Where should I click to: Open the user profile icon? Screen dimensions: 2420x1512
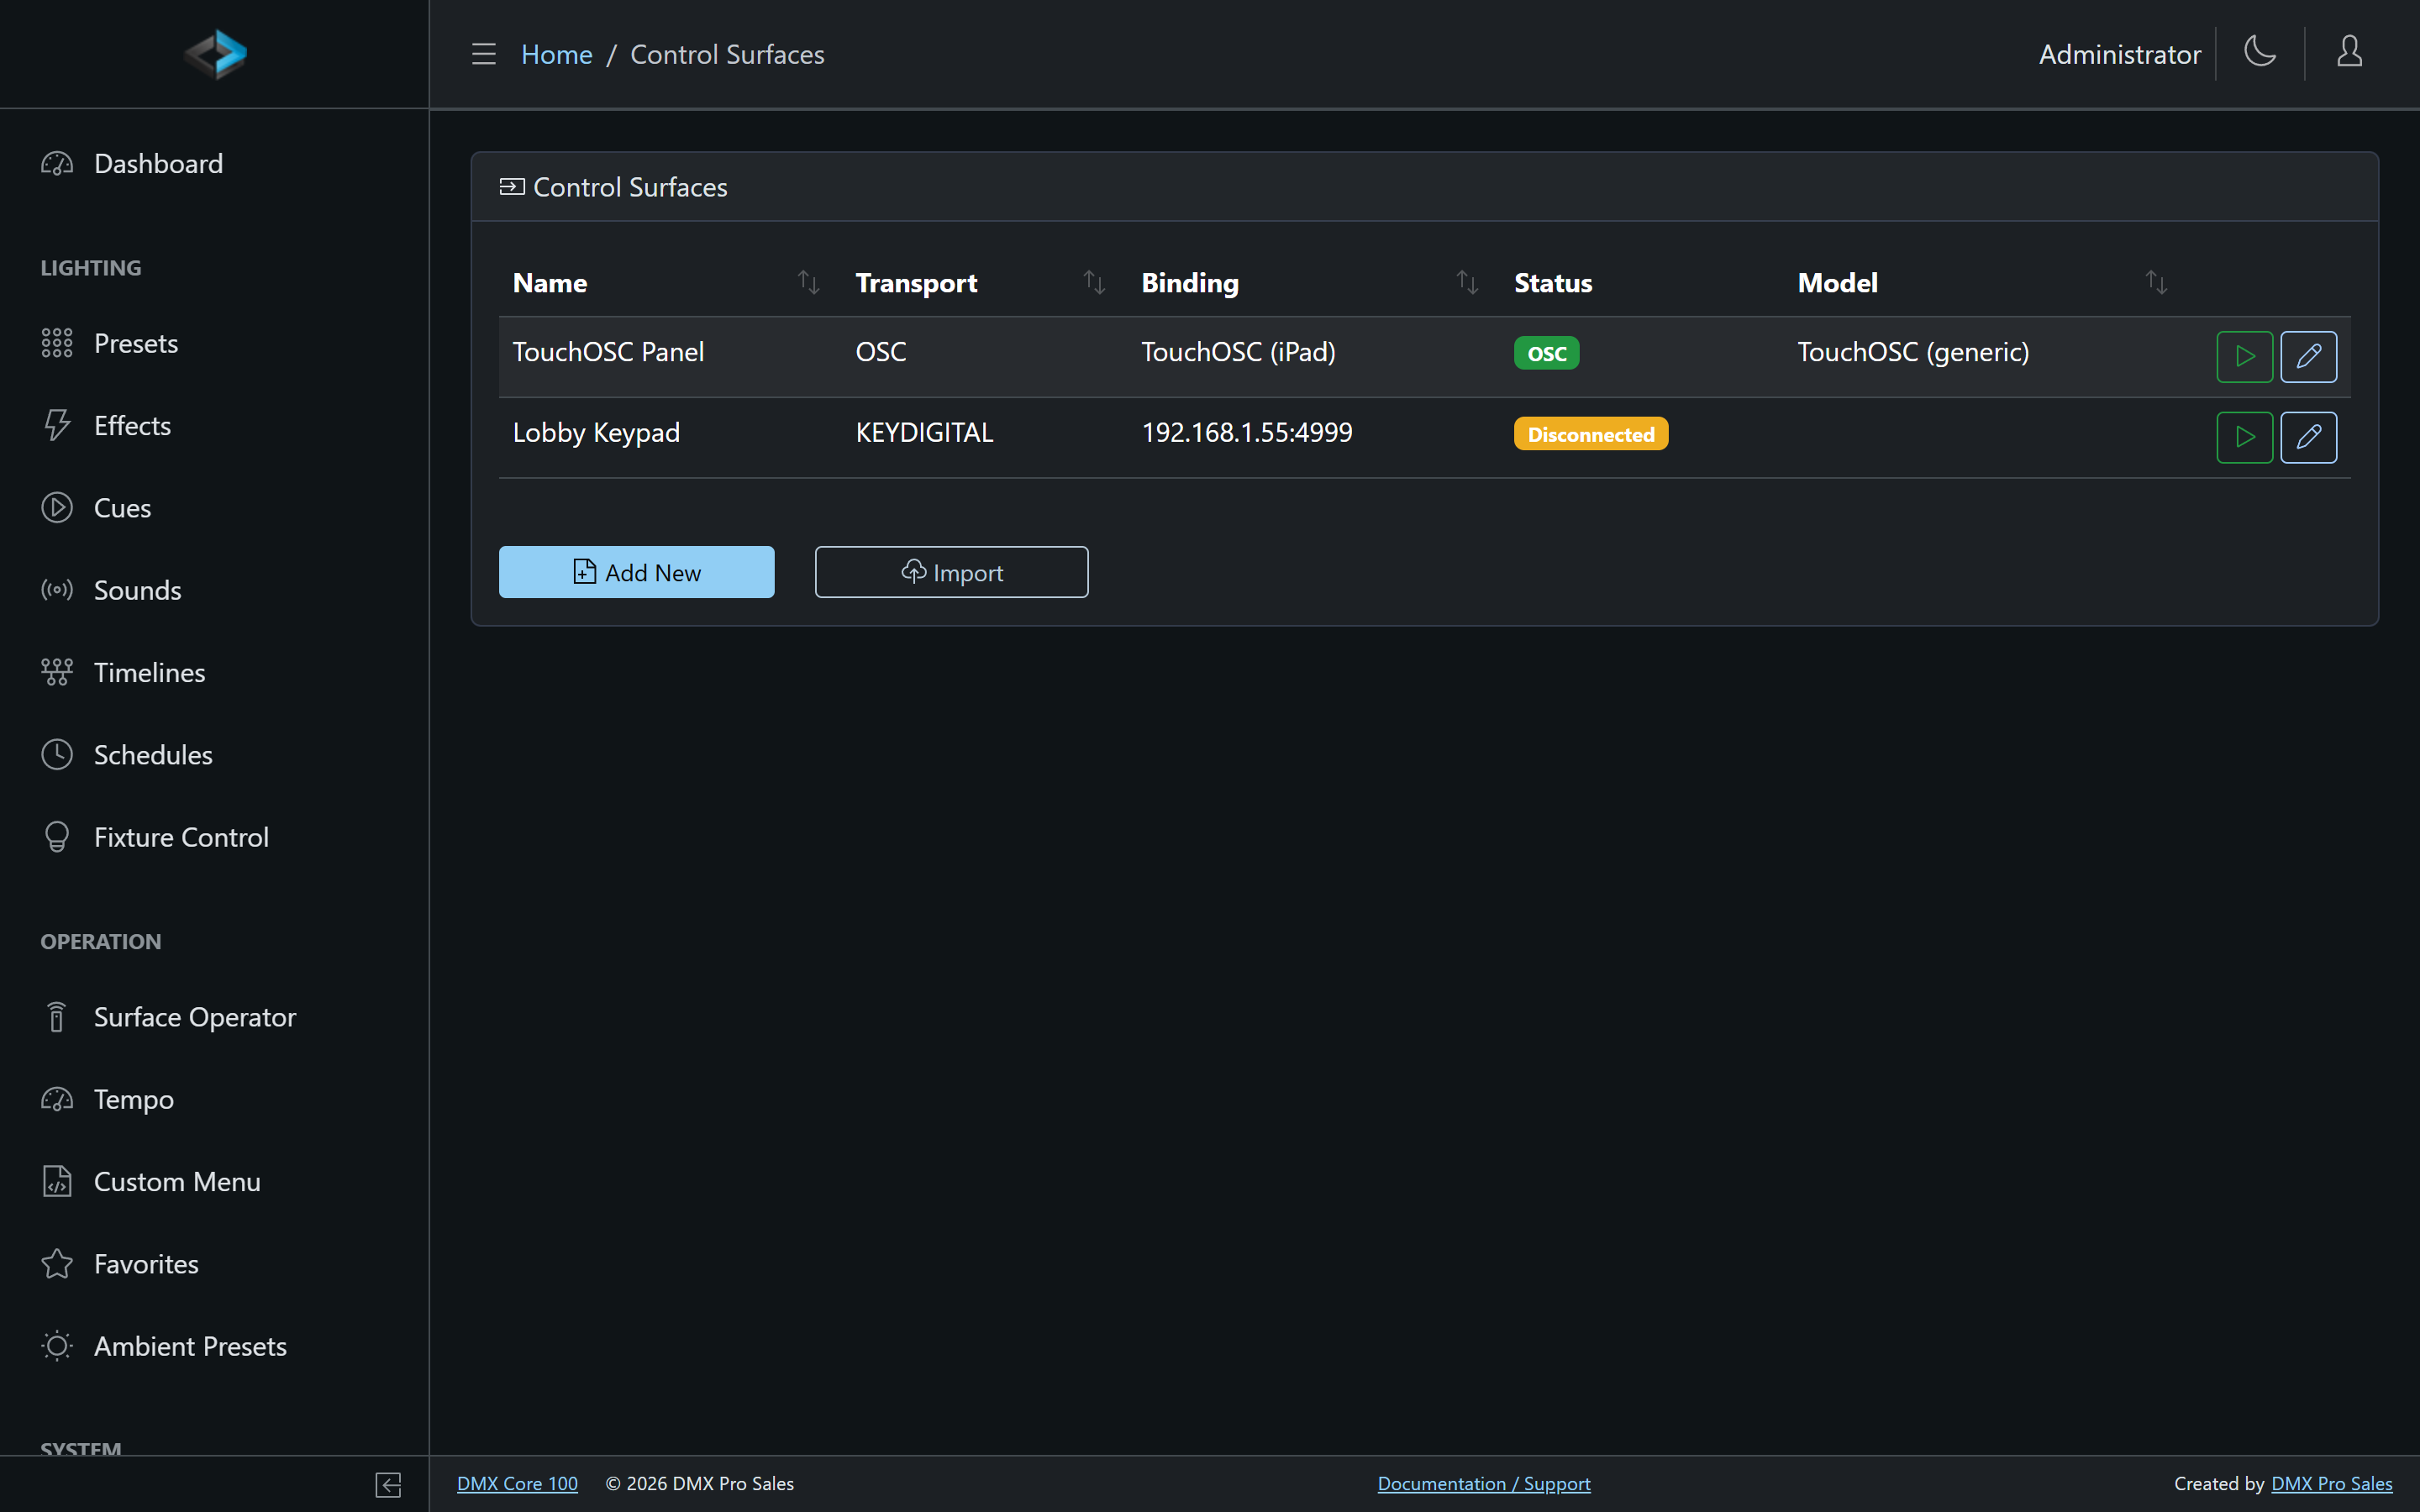[2349, 52]
